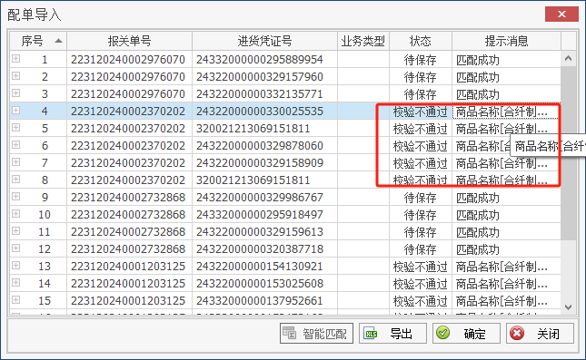The image size is (586, 360).
Task: Click row 9 message 匹配成功
Action: coord(506,198)
